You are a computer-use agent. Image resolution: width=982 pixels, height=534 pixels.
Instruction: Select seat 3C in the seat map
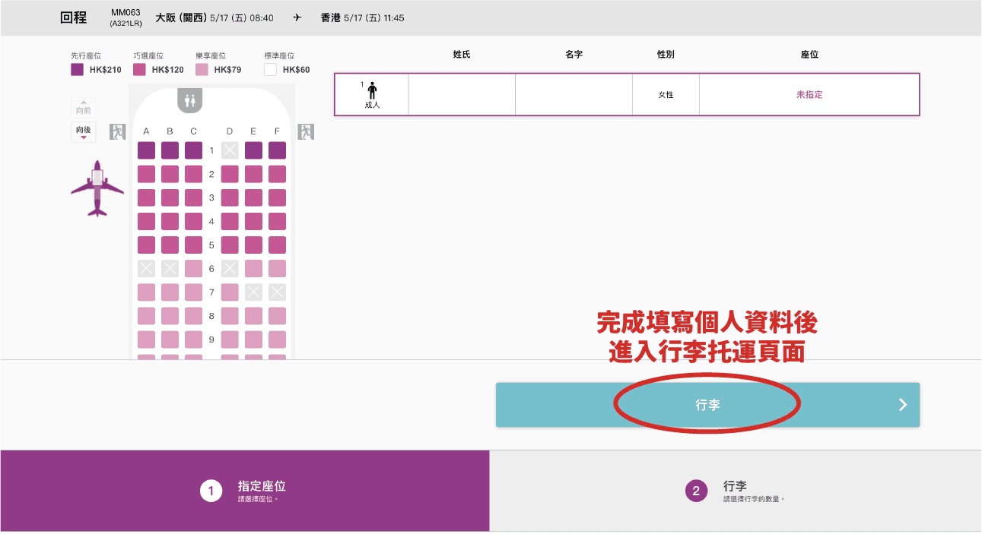[x=194, y=197]
